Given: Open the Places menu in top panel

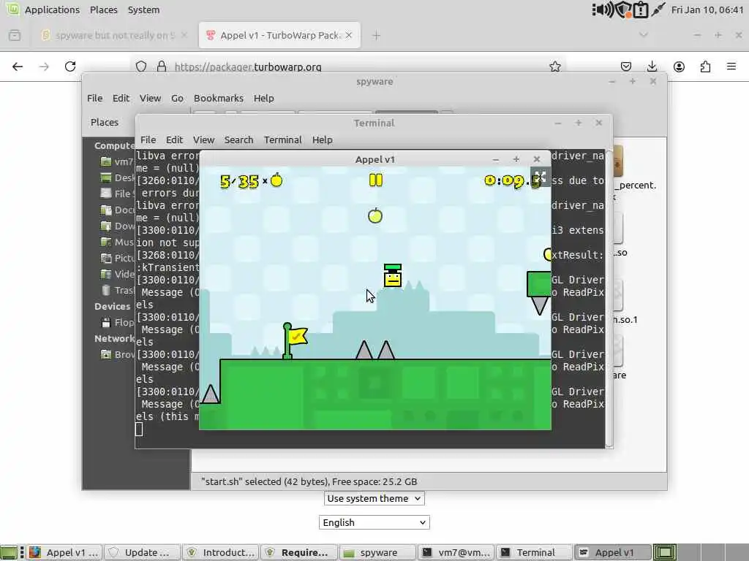Looking at the screenshot, I should [104, 9].
